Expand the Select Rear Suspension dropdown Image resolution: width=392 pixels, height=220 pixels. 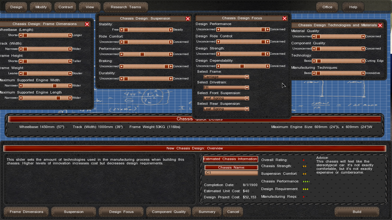click(x=247, y=109)
